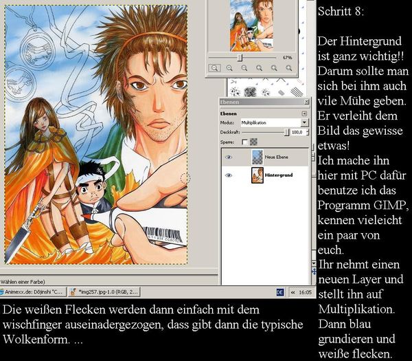This screenshot has width=412, height=361.
Task: Click the blue navigate cross-arrows icon
Action: click(314, 272)
